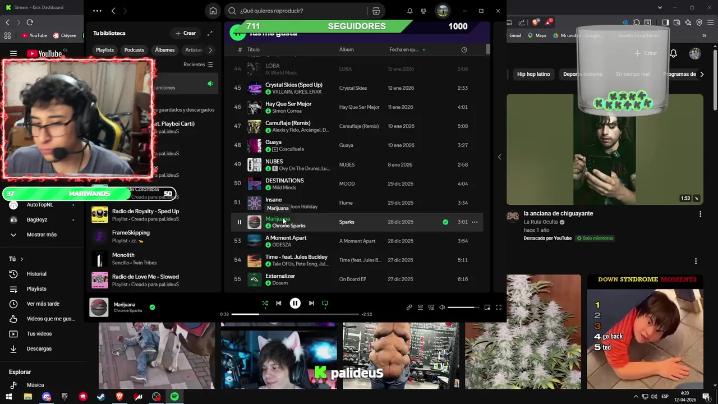Open YouTube notifications bell
This screenshot has height=404, width=718.
(674, 53)
